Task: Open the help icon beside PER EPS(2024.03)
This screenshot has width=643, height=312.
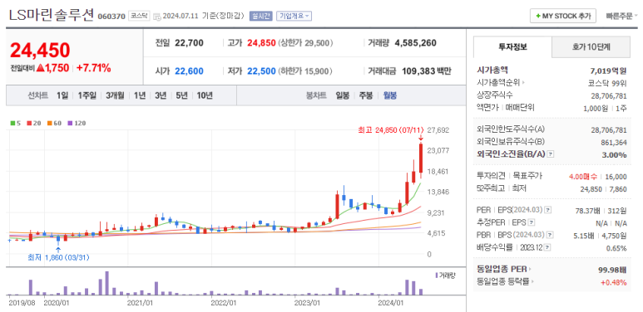Action: coord(547,210)
